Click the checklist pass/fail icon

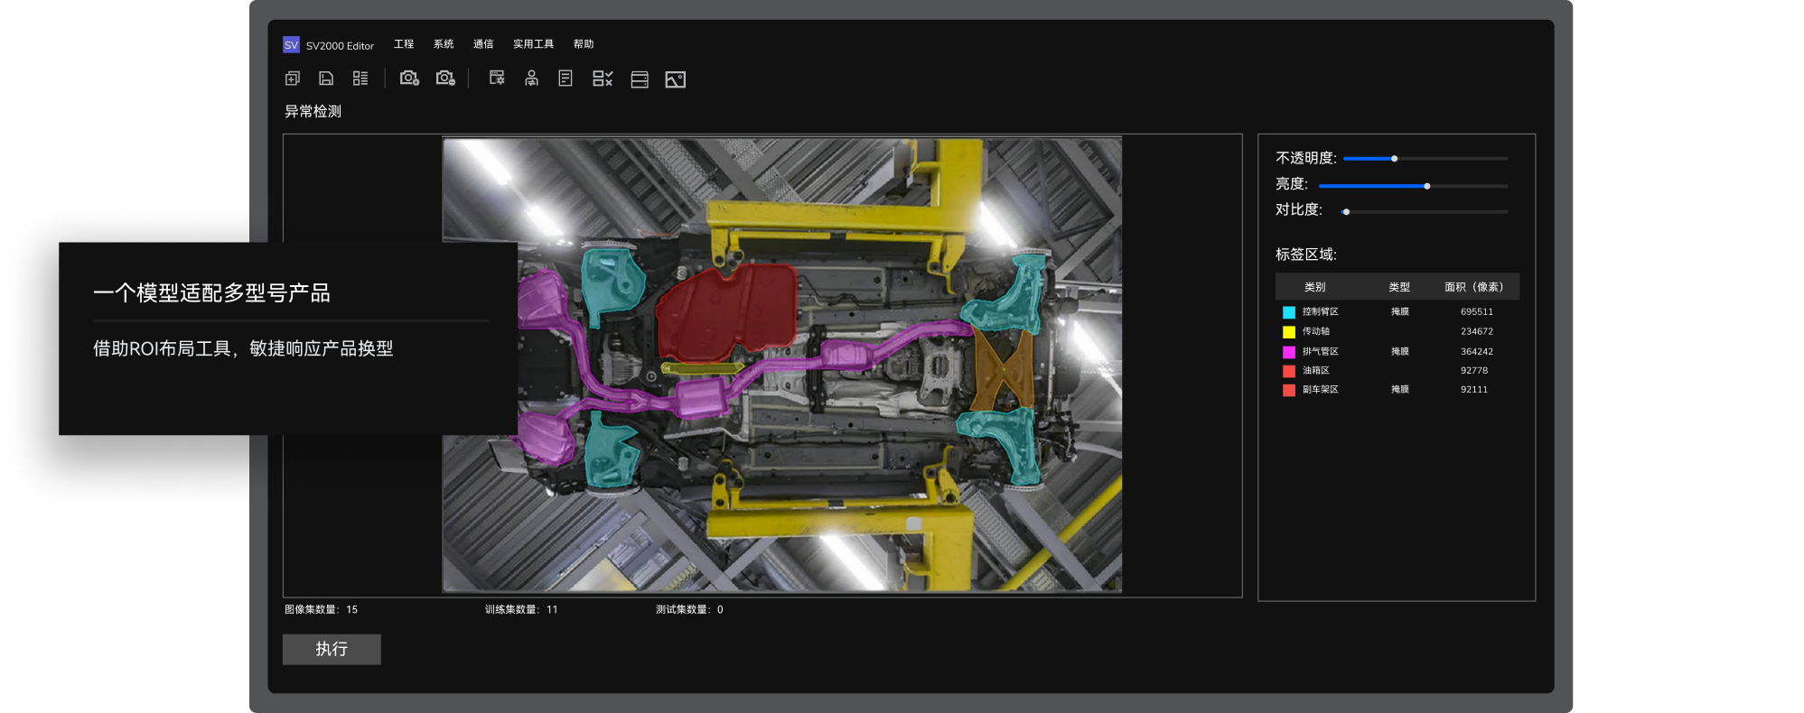point(603,79)
